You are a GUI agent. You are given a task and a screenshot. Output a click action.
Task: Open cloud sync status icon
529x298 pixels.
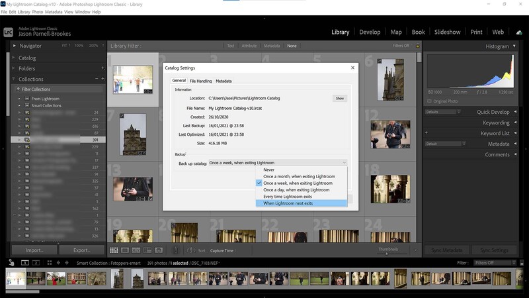pyautogui.click(x=519, y=32)
